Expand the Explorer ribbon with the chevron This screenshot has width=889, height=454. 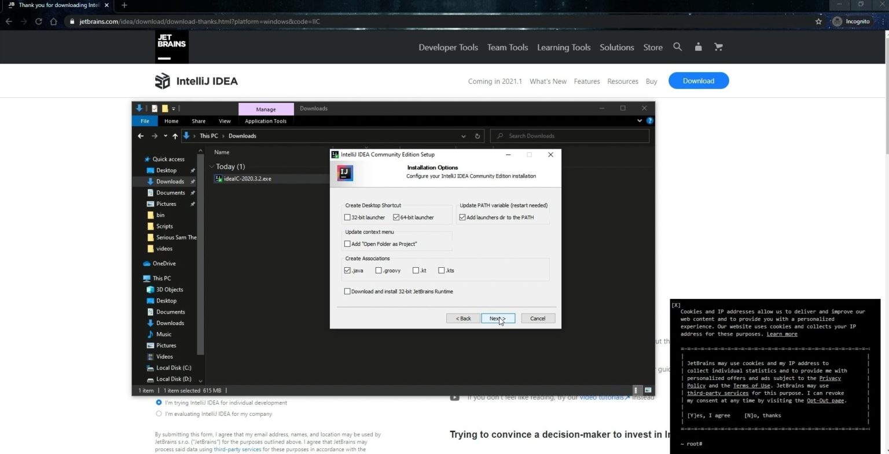[x=640, y=121]
